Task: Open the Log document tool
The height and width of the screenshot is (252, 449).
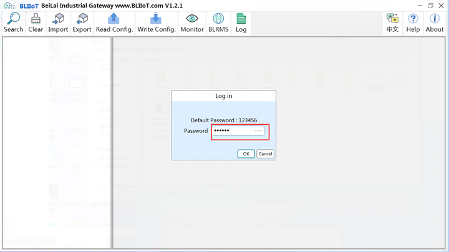Action: click(241, 23)
